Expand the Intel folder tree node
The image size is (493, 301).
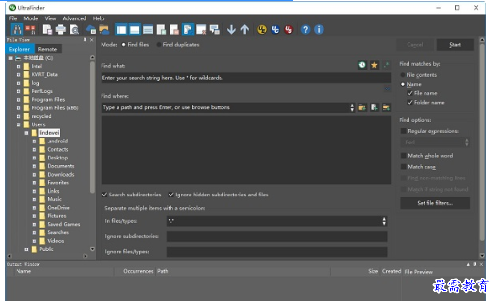18,67
